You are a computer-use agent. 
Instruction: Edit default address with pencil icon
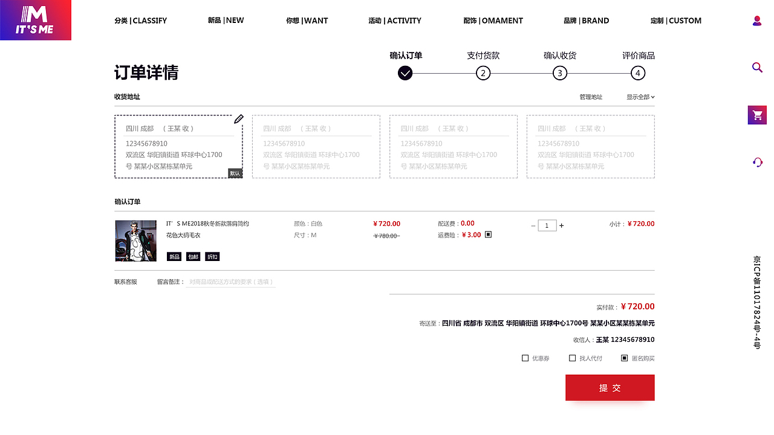(x=239, y=119)
